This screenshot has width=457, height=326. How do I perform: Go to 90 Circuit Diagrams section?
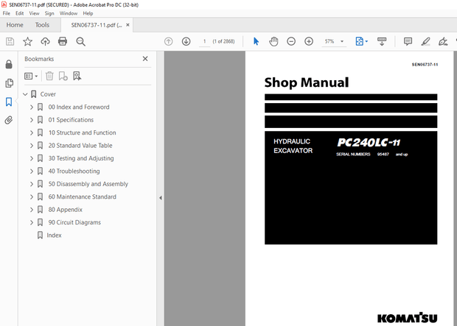point(74,222)
